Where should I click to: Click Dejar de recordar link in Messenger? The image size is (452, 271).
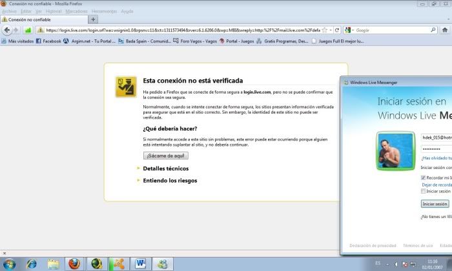[437, 185]
